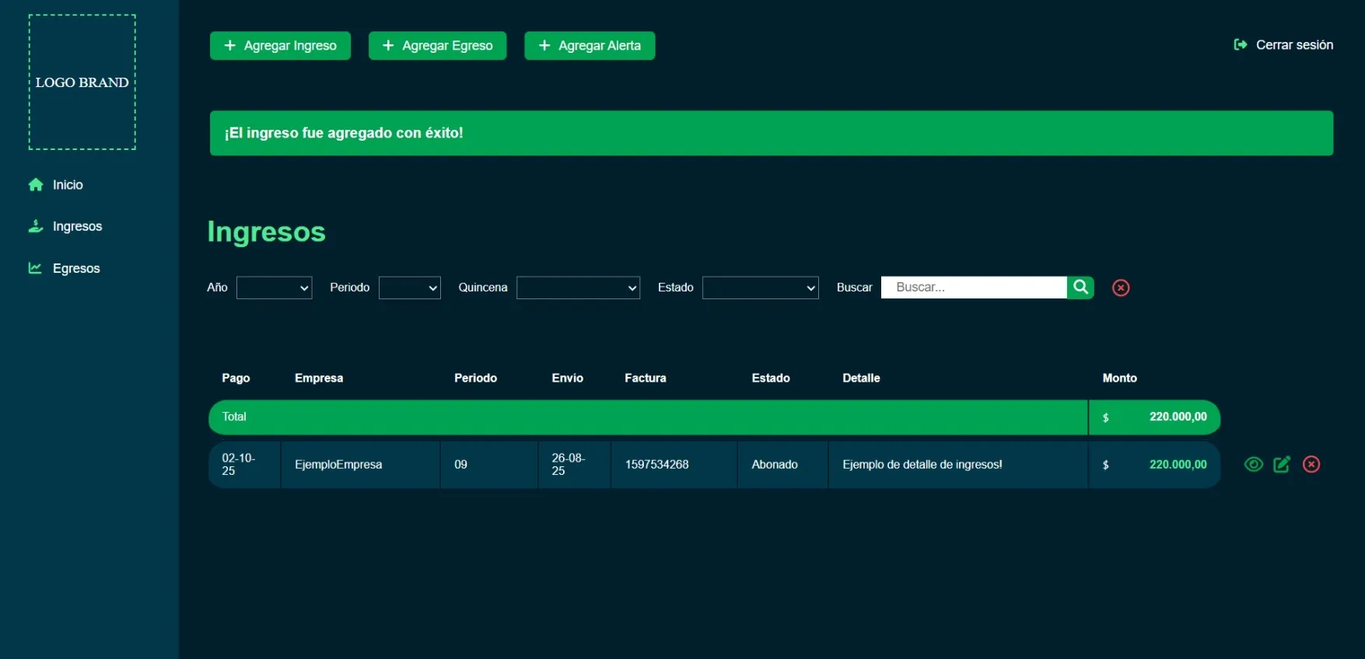Viewport: 1365px width, 659px height.
Task: Click the edit pencil icon in EjemploEmpresa row
Action: (x=1282, y=465)
